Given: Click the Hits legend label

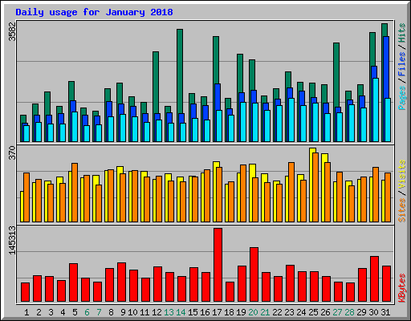Looking at the screenshot, I should tap(401, 33).
